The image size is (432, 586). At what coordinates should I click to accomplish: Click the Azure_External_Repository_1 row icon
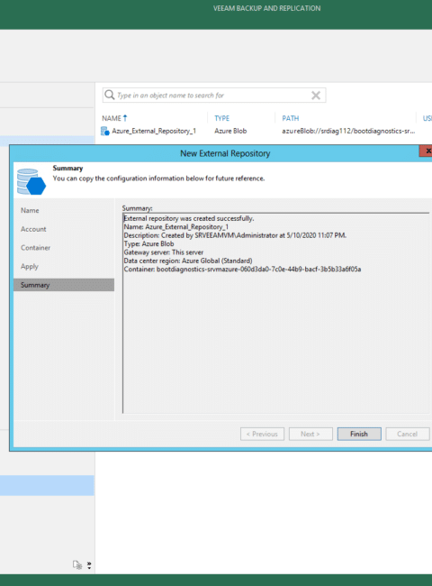105,132
